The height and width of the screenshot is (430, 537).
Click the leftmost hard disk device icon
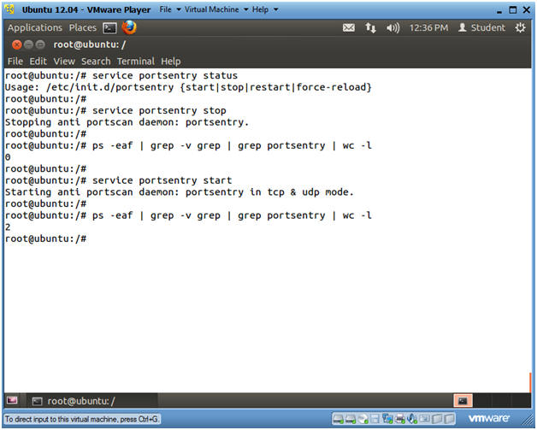click(338, 419)
